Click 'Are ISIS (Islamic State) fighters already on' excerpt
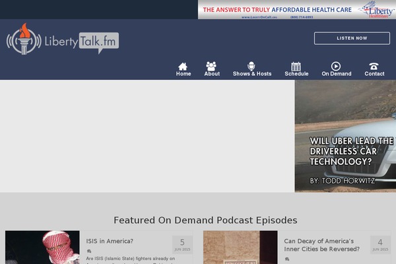The width and height of the screenshot is (396, 264). pos(130,259)
